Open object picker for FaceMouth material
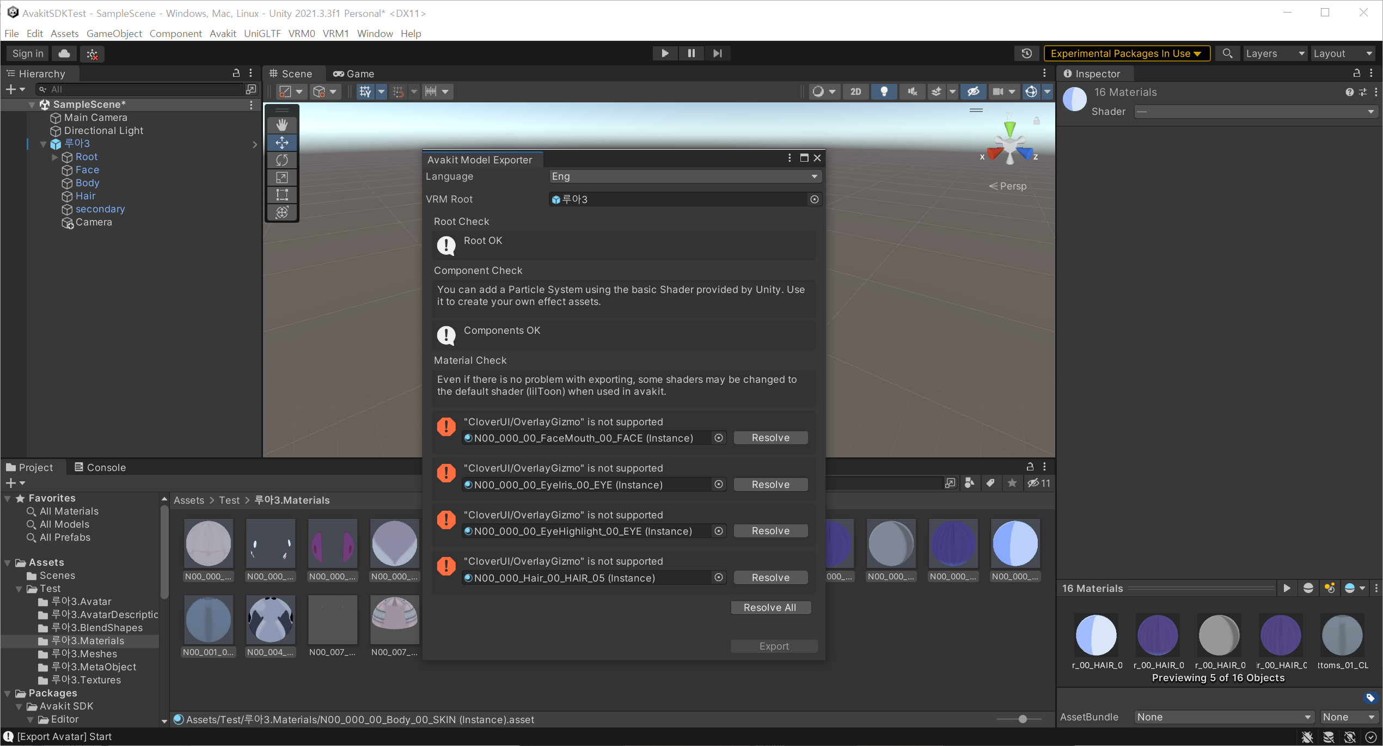 (x=719, y=438)
